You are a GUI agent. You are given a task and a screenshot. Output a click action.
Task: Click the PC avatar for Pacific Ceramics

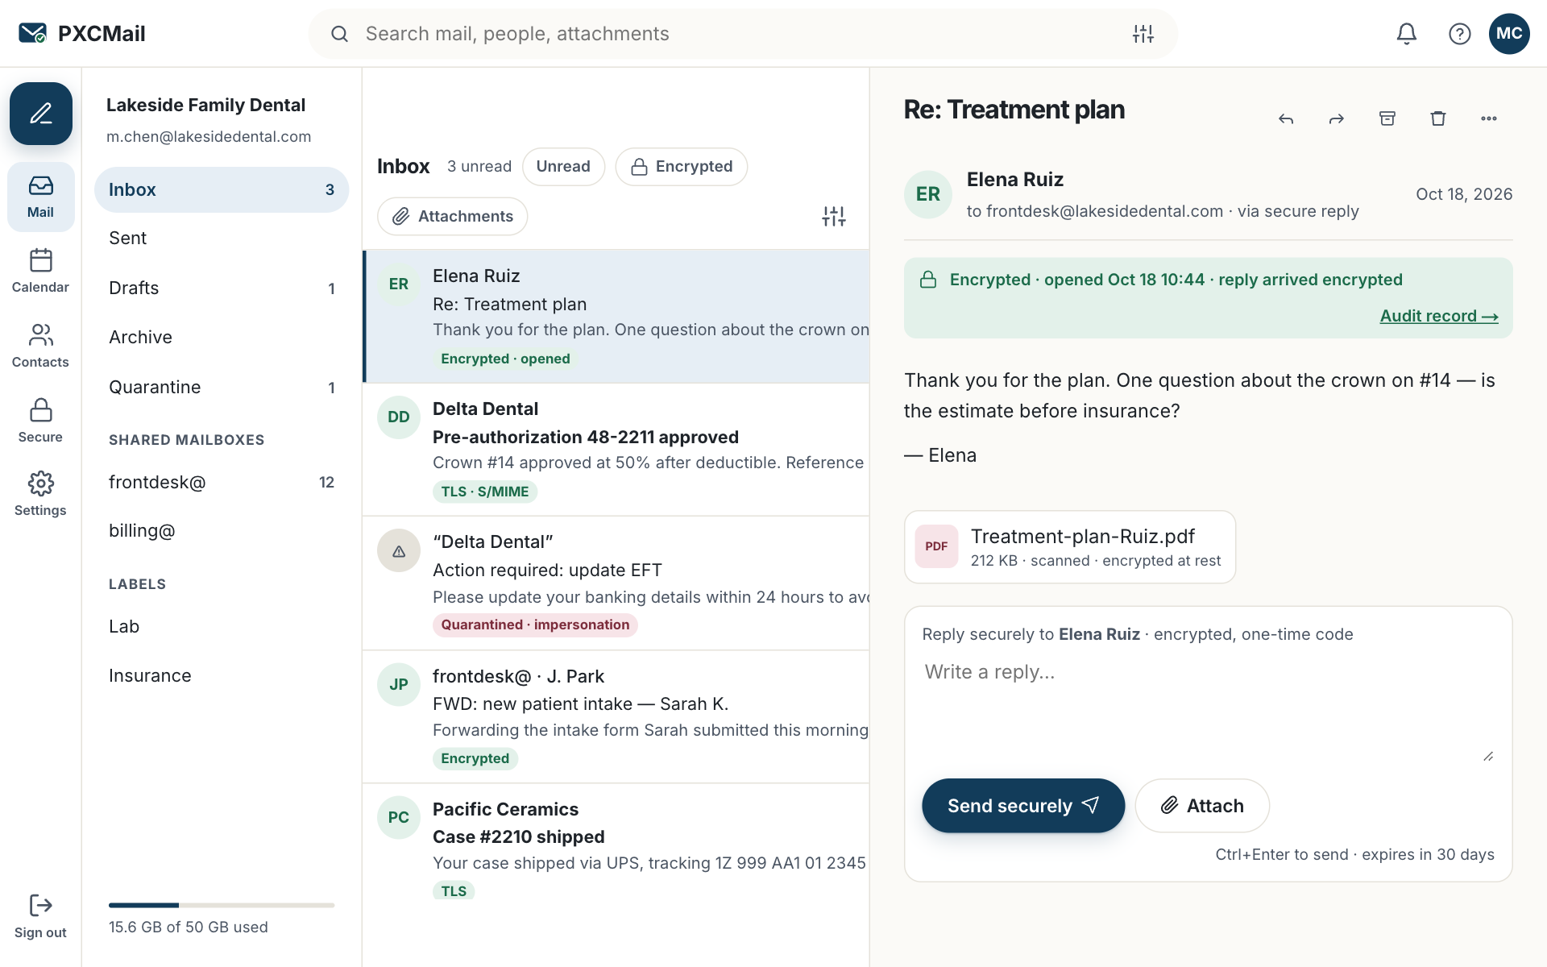pyautogui.click(x=399, y=817)
